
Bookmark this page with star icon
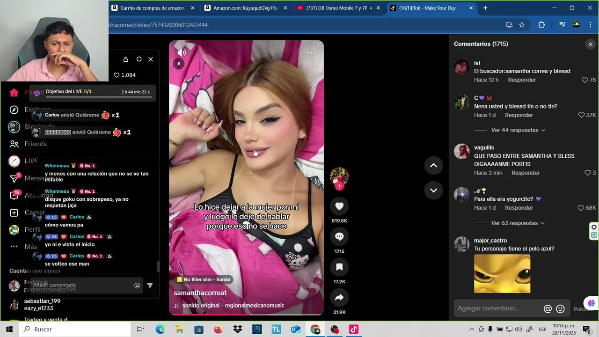pos(522,25)
